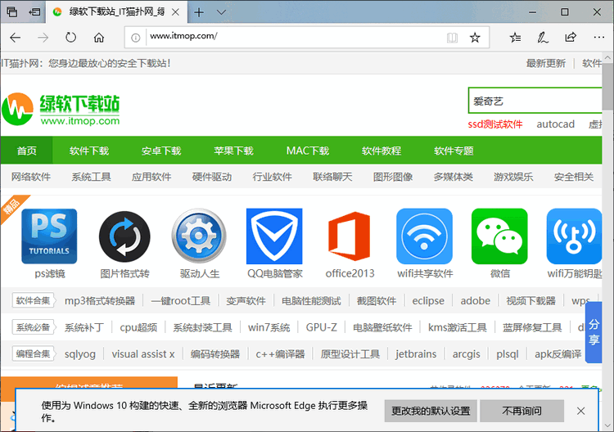This screenshot has height=432, width=614.
Task: Add page to favorites with star icon
Action: click(475, 38)
